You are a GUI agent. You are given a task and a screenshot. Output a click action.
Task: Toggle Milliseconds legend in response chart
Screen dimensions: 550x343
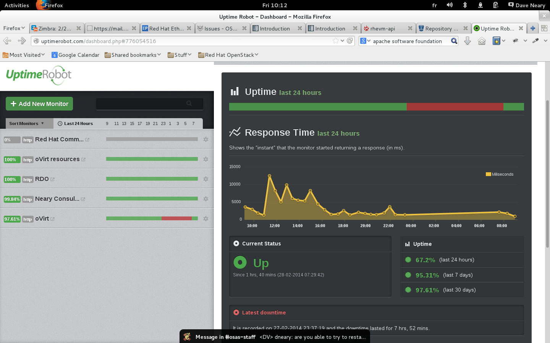point(500,174)
